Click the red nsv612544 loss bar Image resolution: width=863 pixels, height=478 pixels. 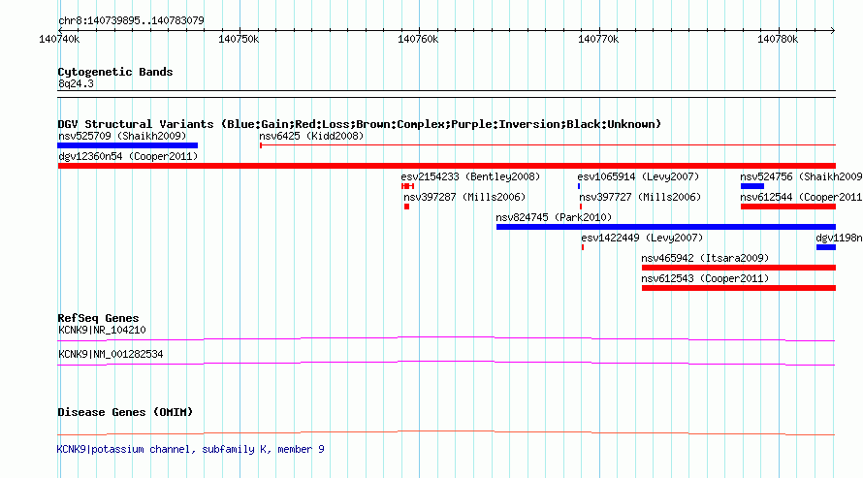pos(788,207)
